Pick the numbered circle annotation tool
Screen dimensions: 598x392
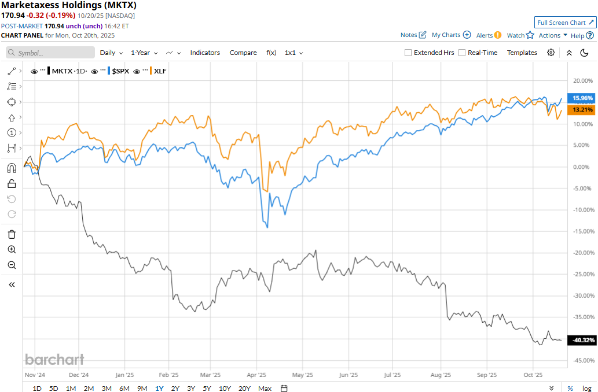click(x=12, y=132)
